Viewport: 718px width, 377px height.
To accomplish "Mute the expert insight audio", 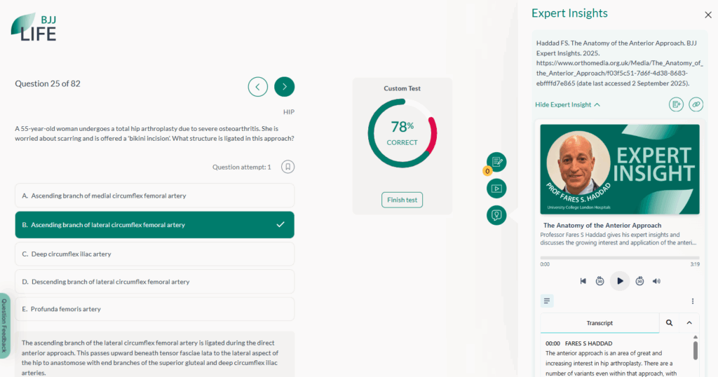I will [656, 281].
